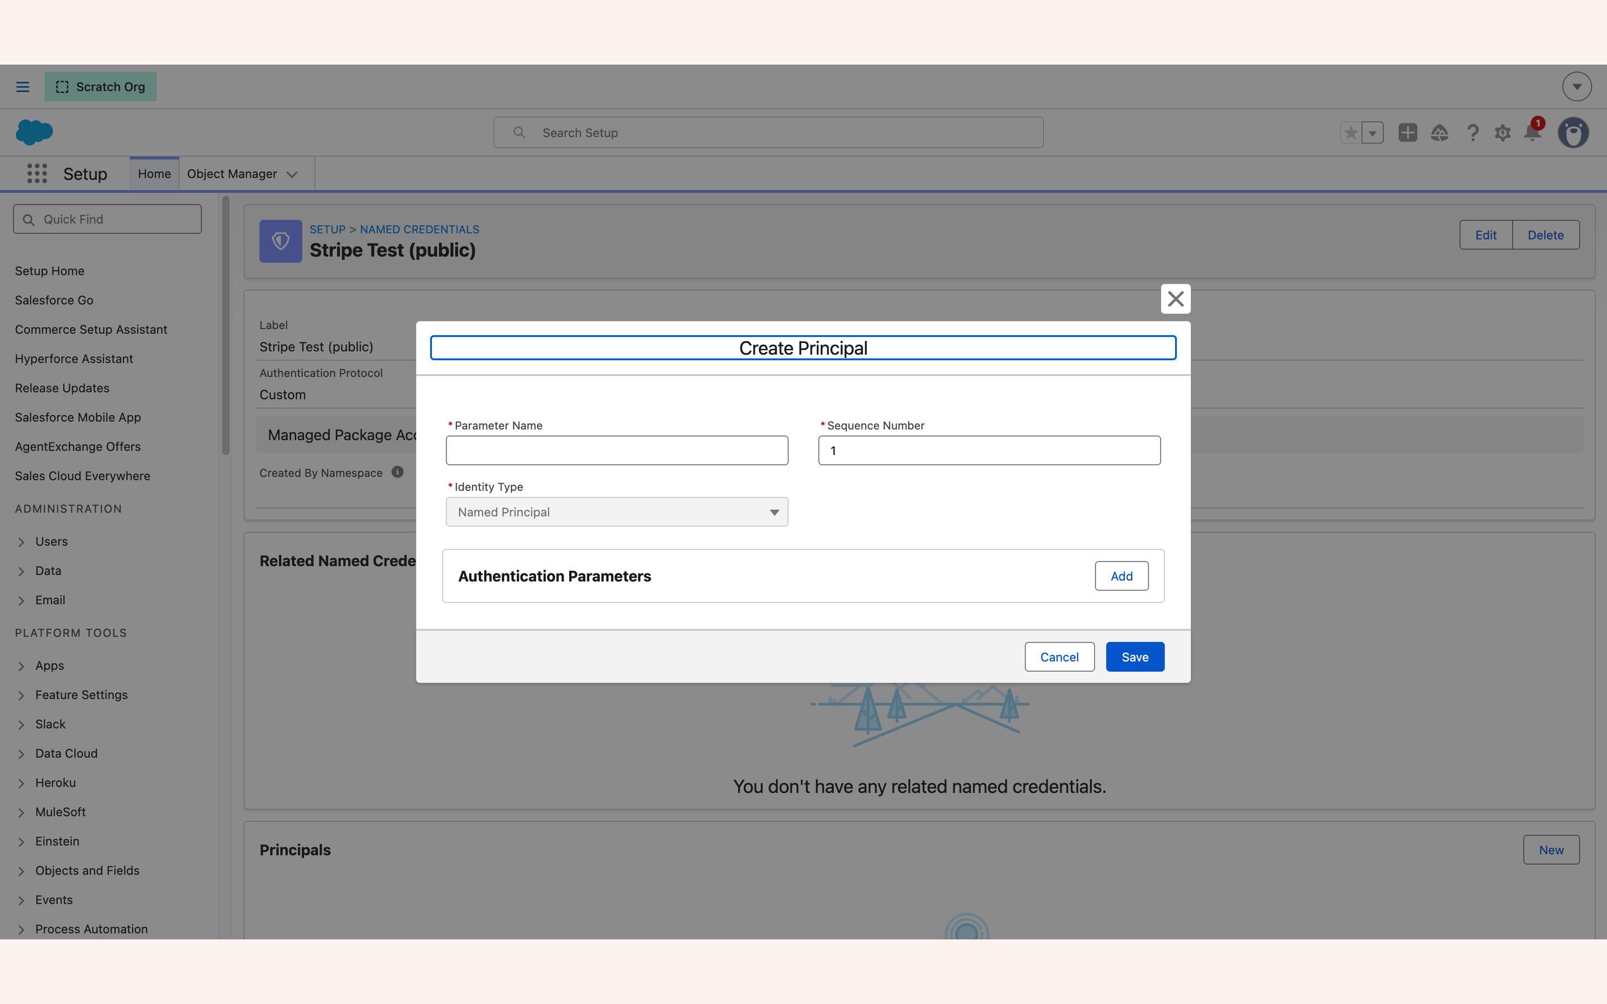Screen dimensions: 1607x1004
Task: Cancel the Create Principal dialog
Action: 1059,657
